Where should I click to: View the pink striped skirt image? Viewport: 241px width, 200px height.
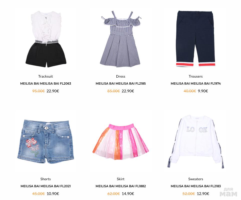[x=121, y=142]
